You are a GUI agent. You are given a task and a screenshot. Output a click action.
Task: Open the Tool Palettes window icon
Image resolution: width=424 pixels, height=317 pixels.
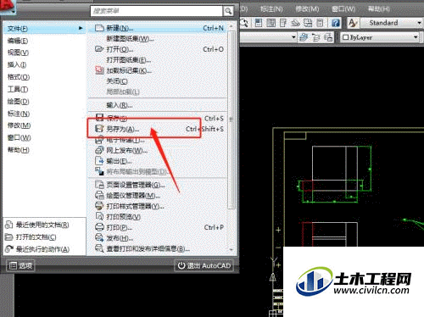283,23
